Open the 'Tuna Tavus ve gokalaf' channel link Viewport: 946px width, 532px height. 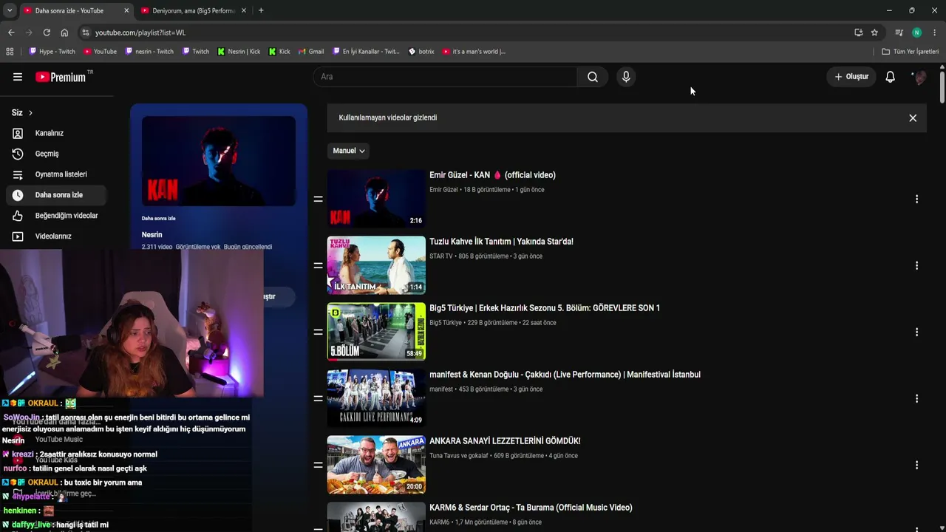click(x=459, y=456)
